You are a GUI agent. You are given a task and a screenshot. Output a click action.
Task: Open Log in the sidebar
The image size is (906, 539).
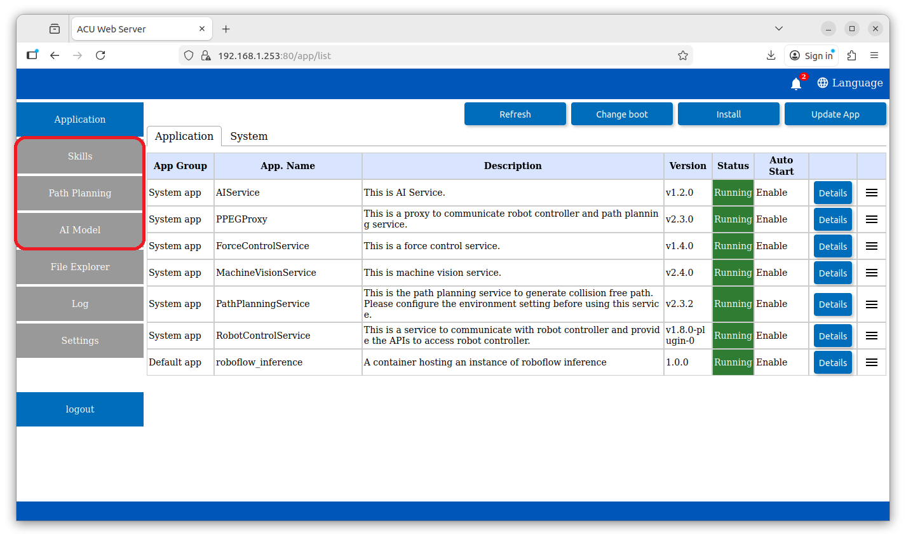[80, 304]
